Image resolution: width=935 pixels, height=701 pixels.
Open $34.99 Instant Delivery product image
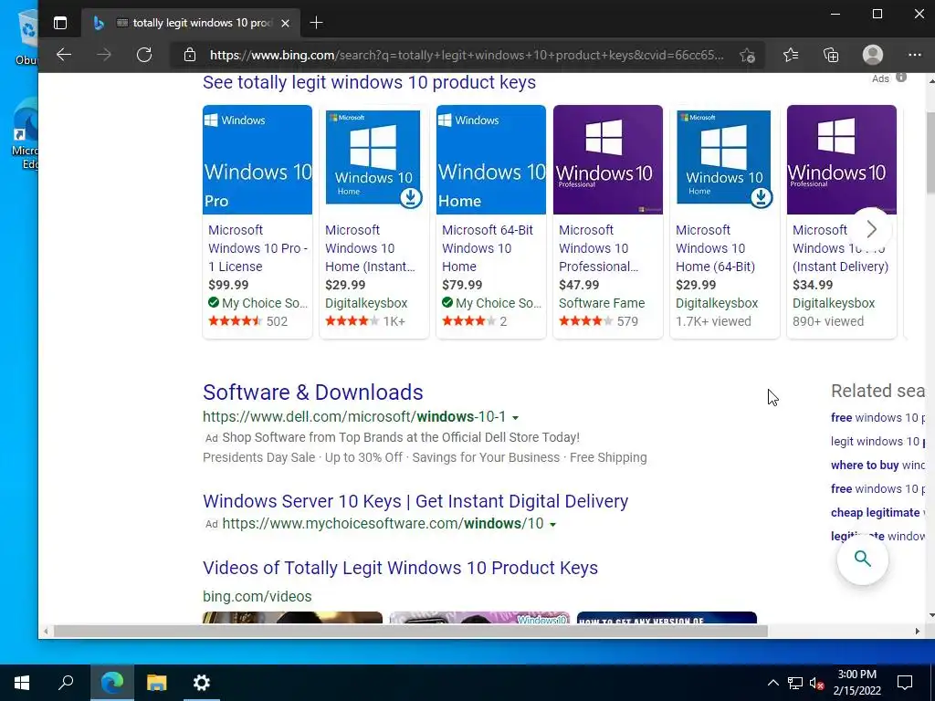841,160
